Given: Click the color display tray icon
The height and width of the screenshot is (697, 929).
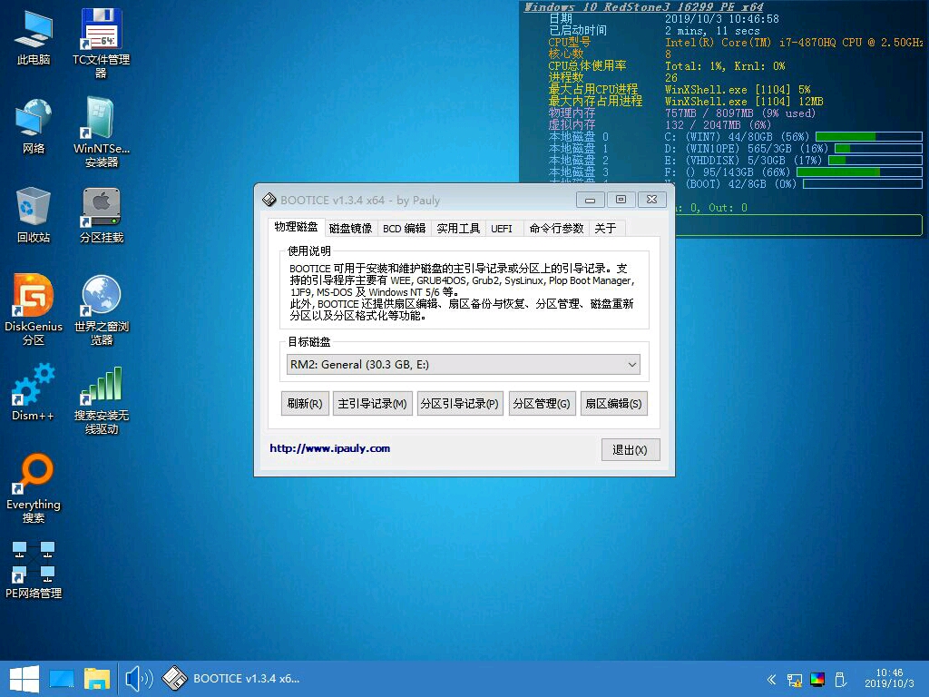Looking at the screenshot, I should (817, 679).
